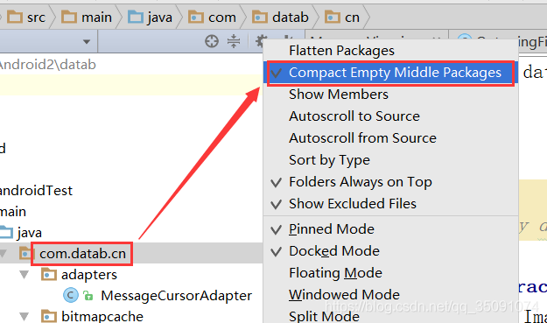Toggle Show Members option
The height and width of the screenshot is (323, 547).
390,95
